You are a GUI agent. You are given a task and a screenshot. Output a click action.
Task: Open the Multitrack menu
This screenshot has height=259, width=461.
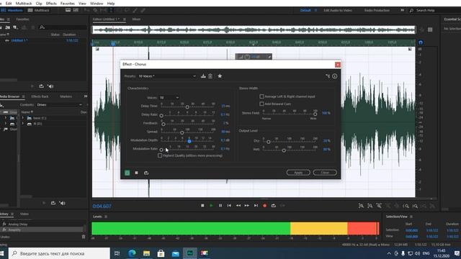pyautogui.click(x=24, y=4)
